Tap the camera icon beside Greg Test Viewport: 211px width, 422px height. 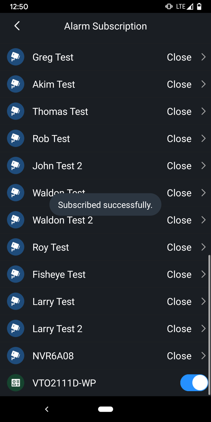tap(16, 57)
